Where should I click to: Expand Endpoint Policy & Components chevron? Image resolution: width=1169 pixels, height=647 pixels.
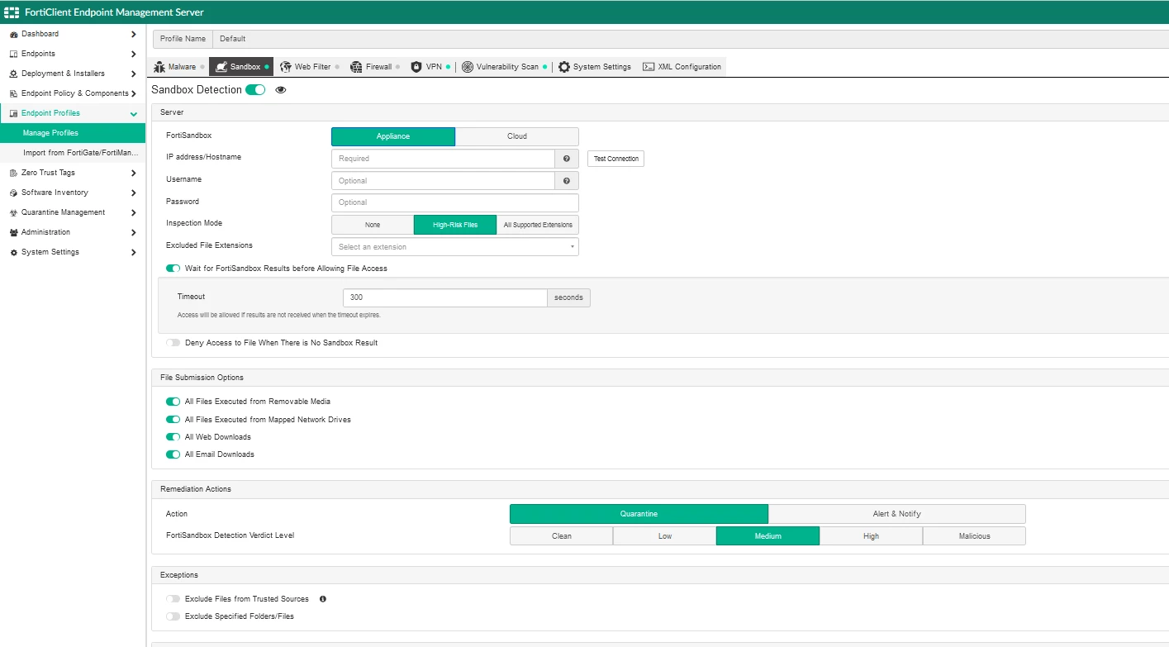(x=134, y=93)
